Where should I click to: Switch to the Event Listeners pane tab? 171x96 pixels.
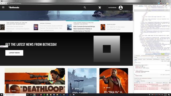point(149,59)
